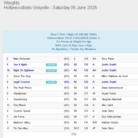Select the Gladatorian row
The height and width of the screenshot is (138, 138).
(72, 94)
